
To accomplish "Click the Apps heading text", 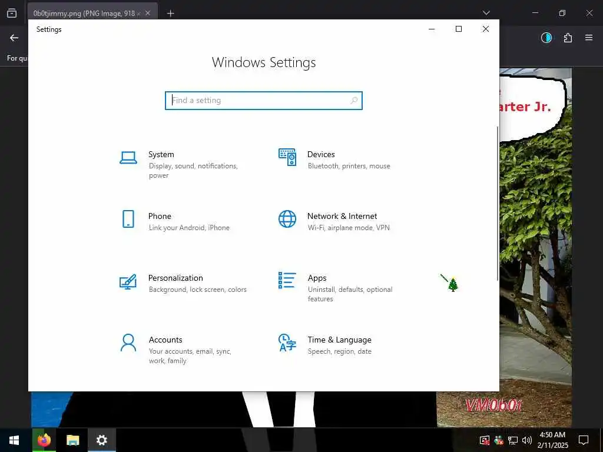I will 317,278.
